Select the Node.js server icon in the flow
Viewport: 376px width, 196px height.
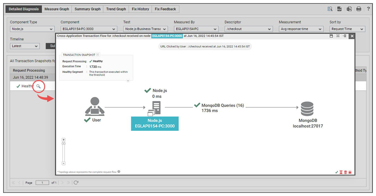(155, 108)
